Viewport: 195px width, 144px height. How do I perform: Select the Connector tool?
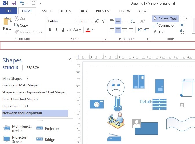164,25
